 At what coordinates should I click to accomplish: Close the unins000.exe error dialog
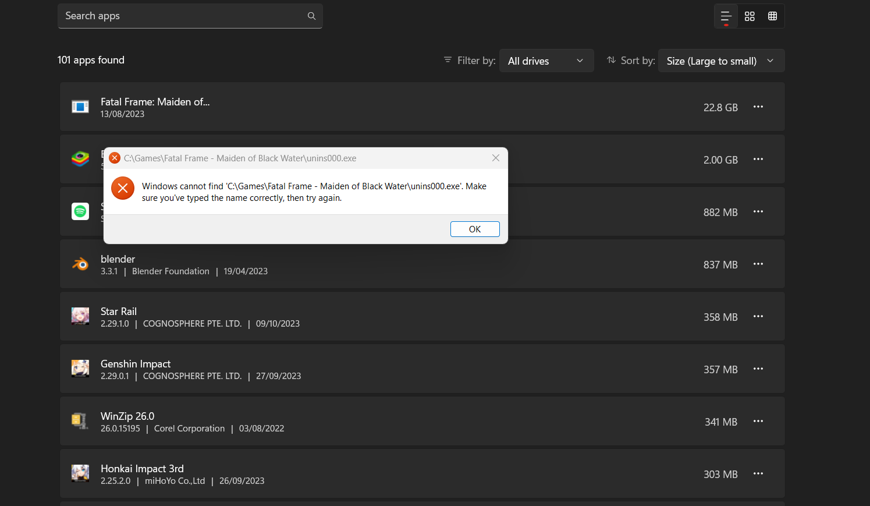pyautogui.click(x=496, y=158)
